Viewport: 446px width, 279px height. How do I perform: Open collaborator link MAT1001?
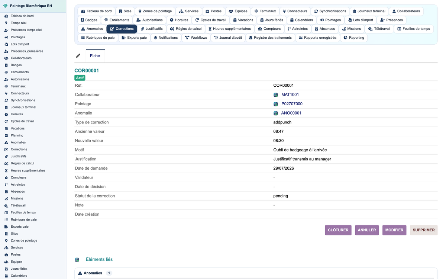pos(290,95)
